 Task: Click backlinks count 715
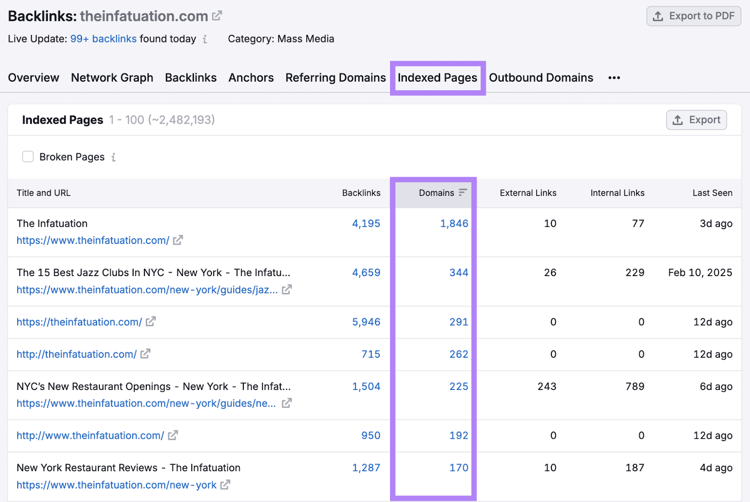tap(371, 354)
